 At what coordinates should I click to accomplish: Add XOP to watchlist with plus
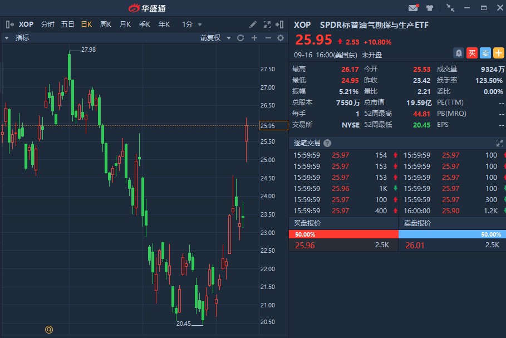click(499, 53)
